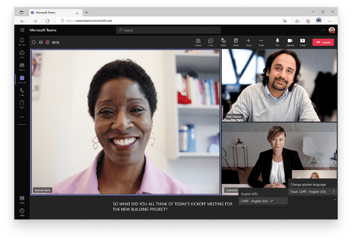Open the Calendar from the left sidebar
The image size is (352, 241).
coord(22,80)
